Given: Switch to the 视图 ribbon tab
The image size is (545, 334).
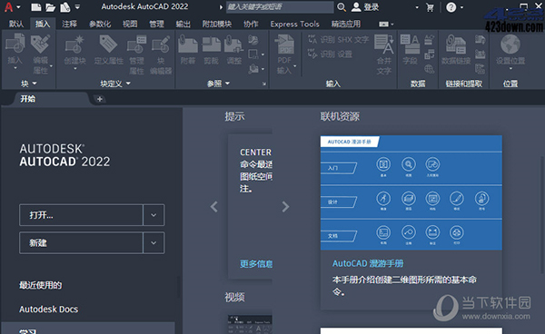Looking at the screenshot, I should tap(130, 24).
